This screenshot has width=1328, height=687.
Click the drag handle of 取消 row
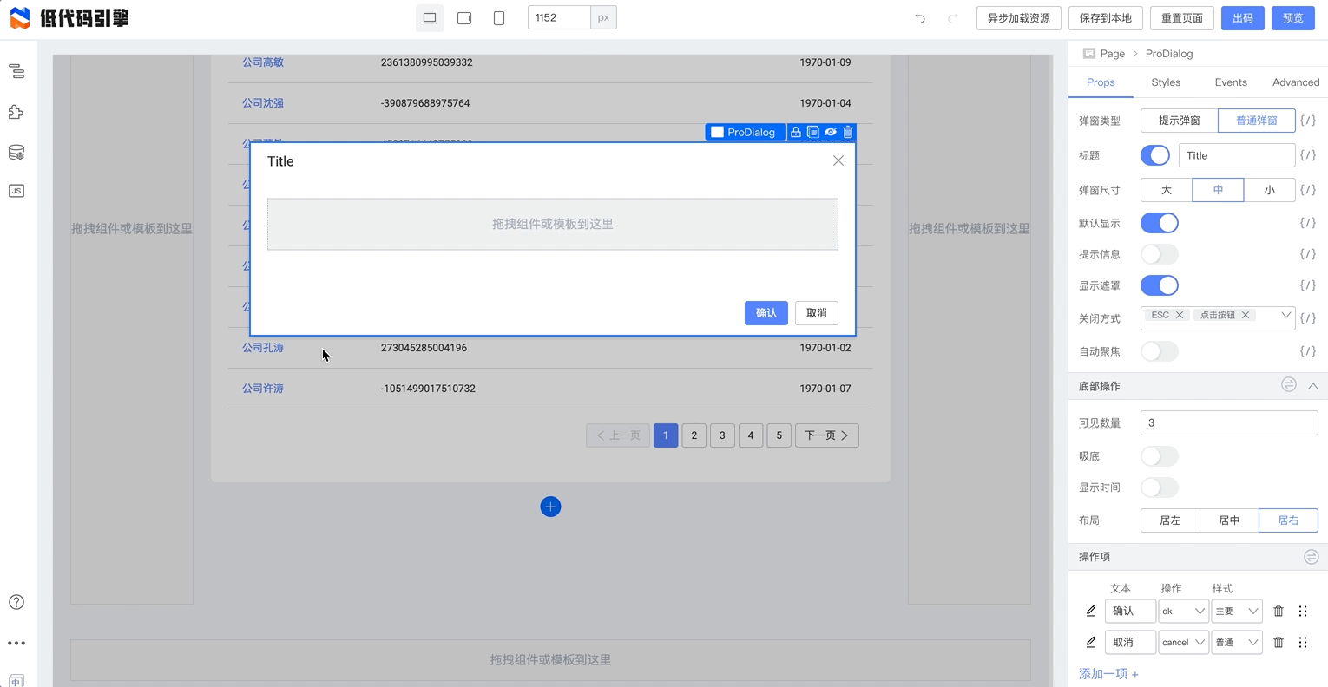coord(1303,642)
